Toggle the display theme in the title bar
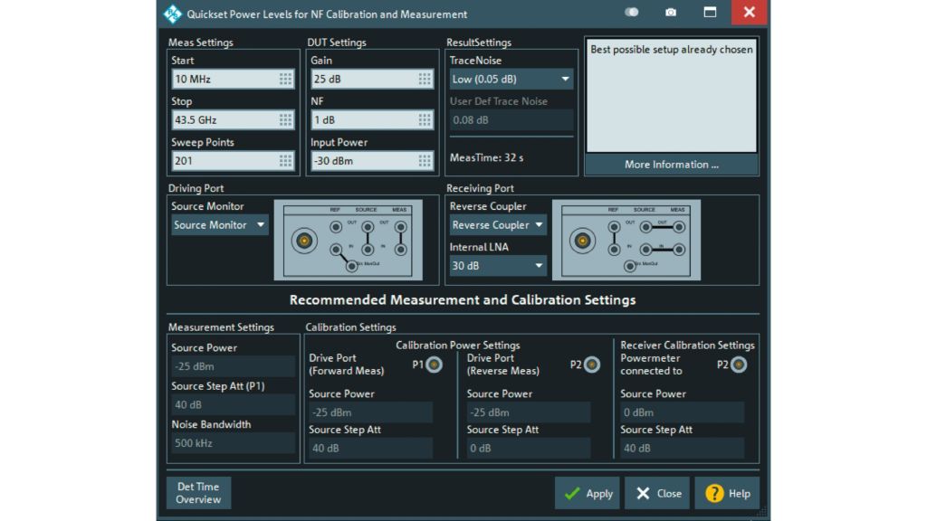 coord(631,13)
